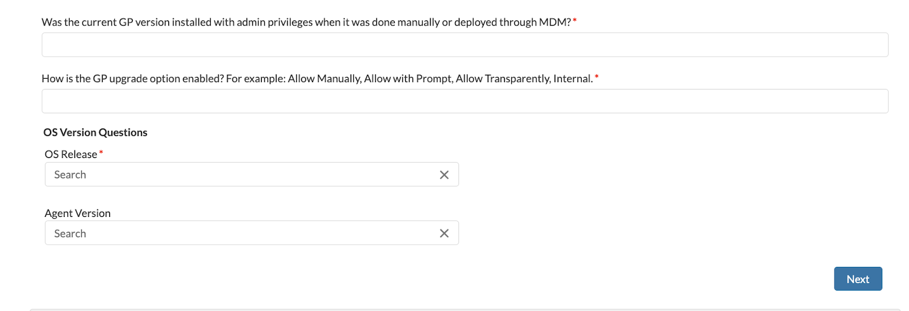The width and height of the screenshot is (909, 311).
Task: Click the OS Release field label
Action: (x=71, y=154)
